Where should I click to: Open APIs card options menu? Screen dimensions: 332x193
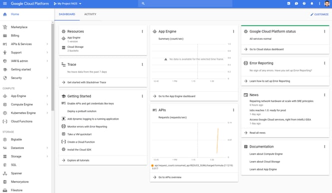234,110
